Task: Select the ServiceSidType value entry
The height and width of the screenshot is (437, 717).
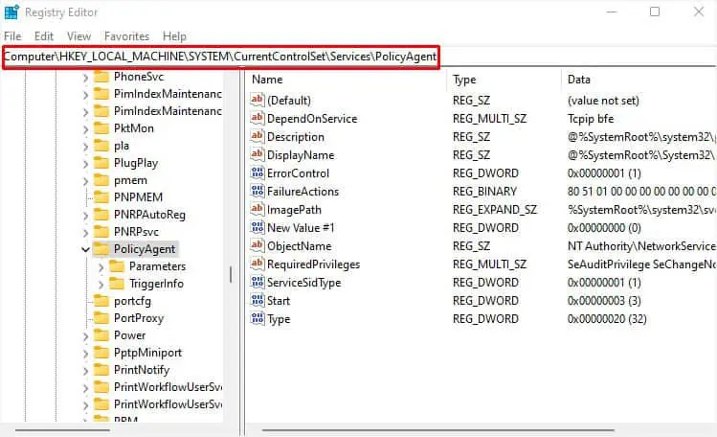Action: 302,282
